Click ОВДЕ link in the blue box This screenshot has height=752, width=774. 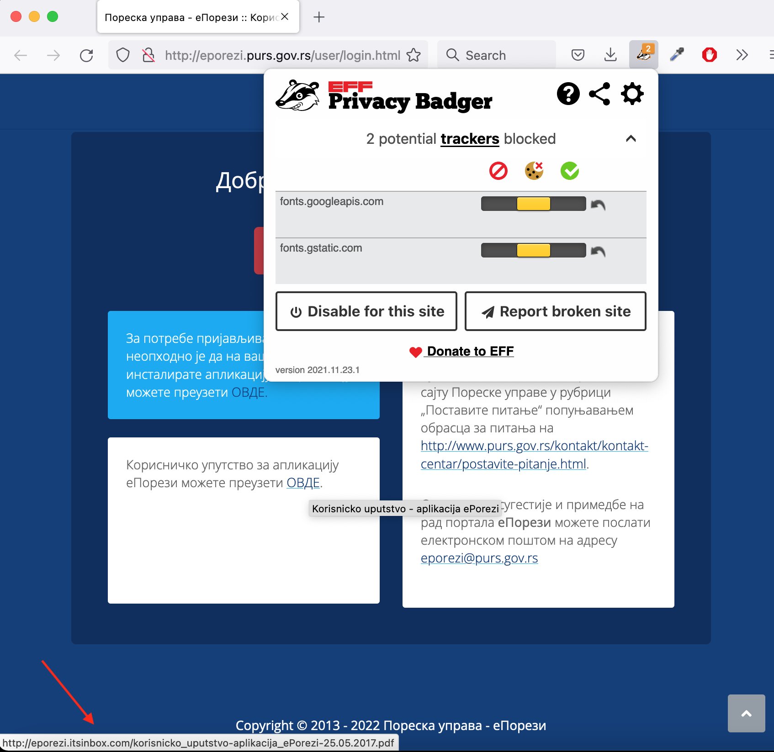(x=248, y=393)
